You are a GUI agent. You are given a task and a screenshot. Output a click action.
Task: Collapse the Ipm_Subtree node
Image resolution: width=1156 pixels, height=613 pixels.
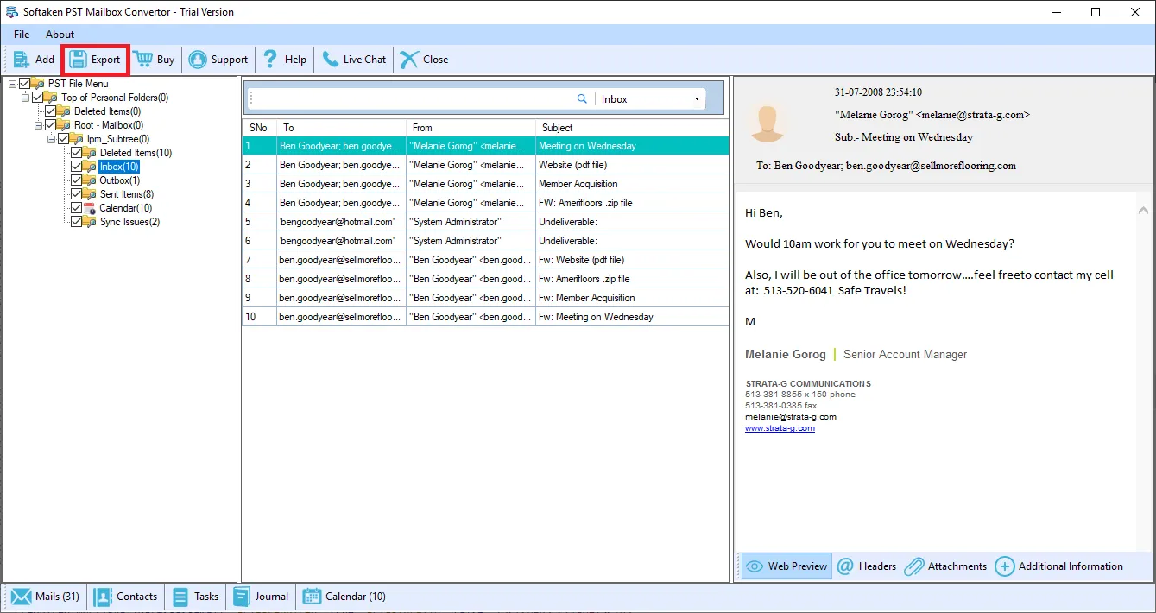51,139
